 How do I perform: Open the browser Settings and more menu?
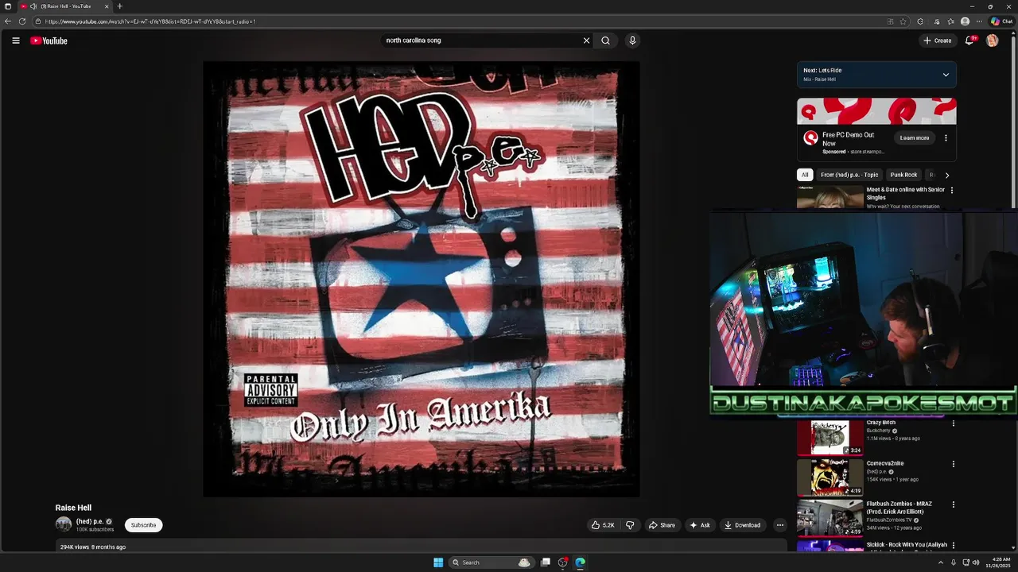point(979,21)
